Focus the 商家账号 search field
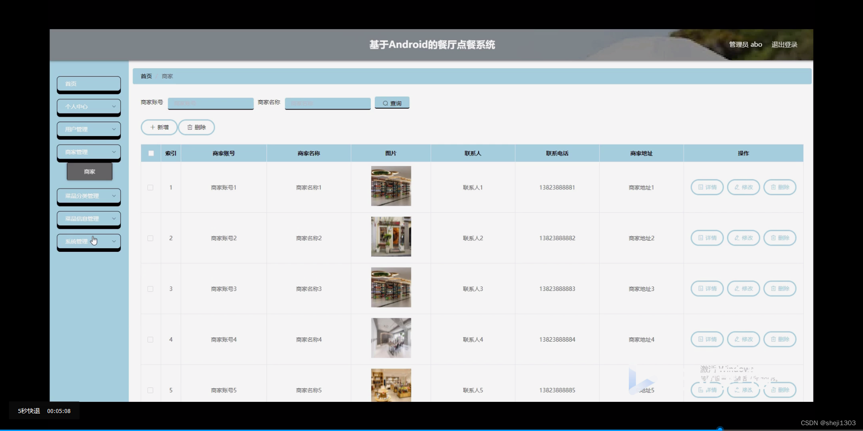Screen dimensions: 863x431 pyautogui.click(x=210, y=103)
